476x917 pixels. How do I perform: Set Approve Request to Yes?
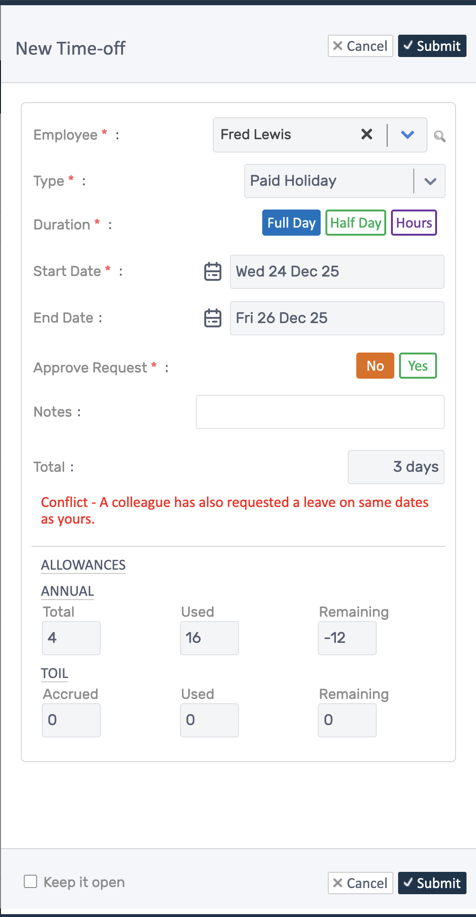click(x=417, y=366)
